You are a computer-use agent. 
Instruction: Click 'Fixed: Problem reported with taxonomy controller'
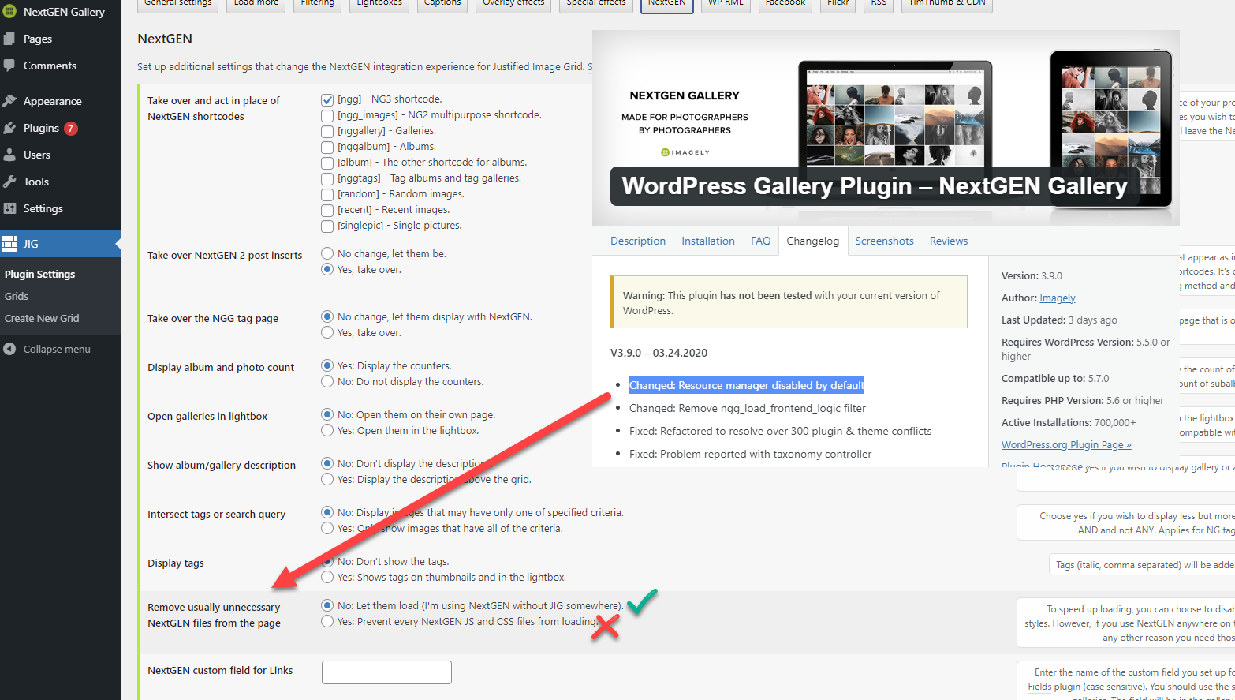751,454
